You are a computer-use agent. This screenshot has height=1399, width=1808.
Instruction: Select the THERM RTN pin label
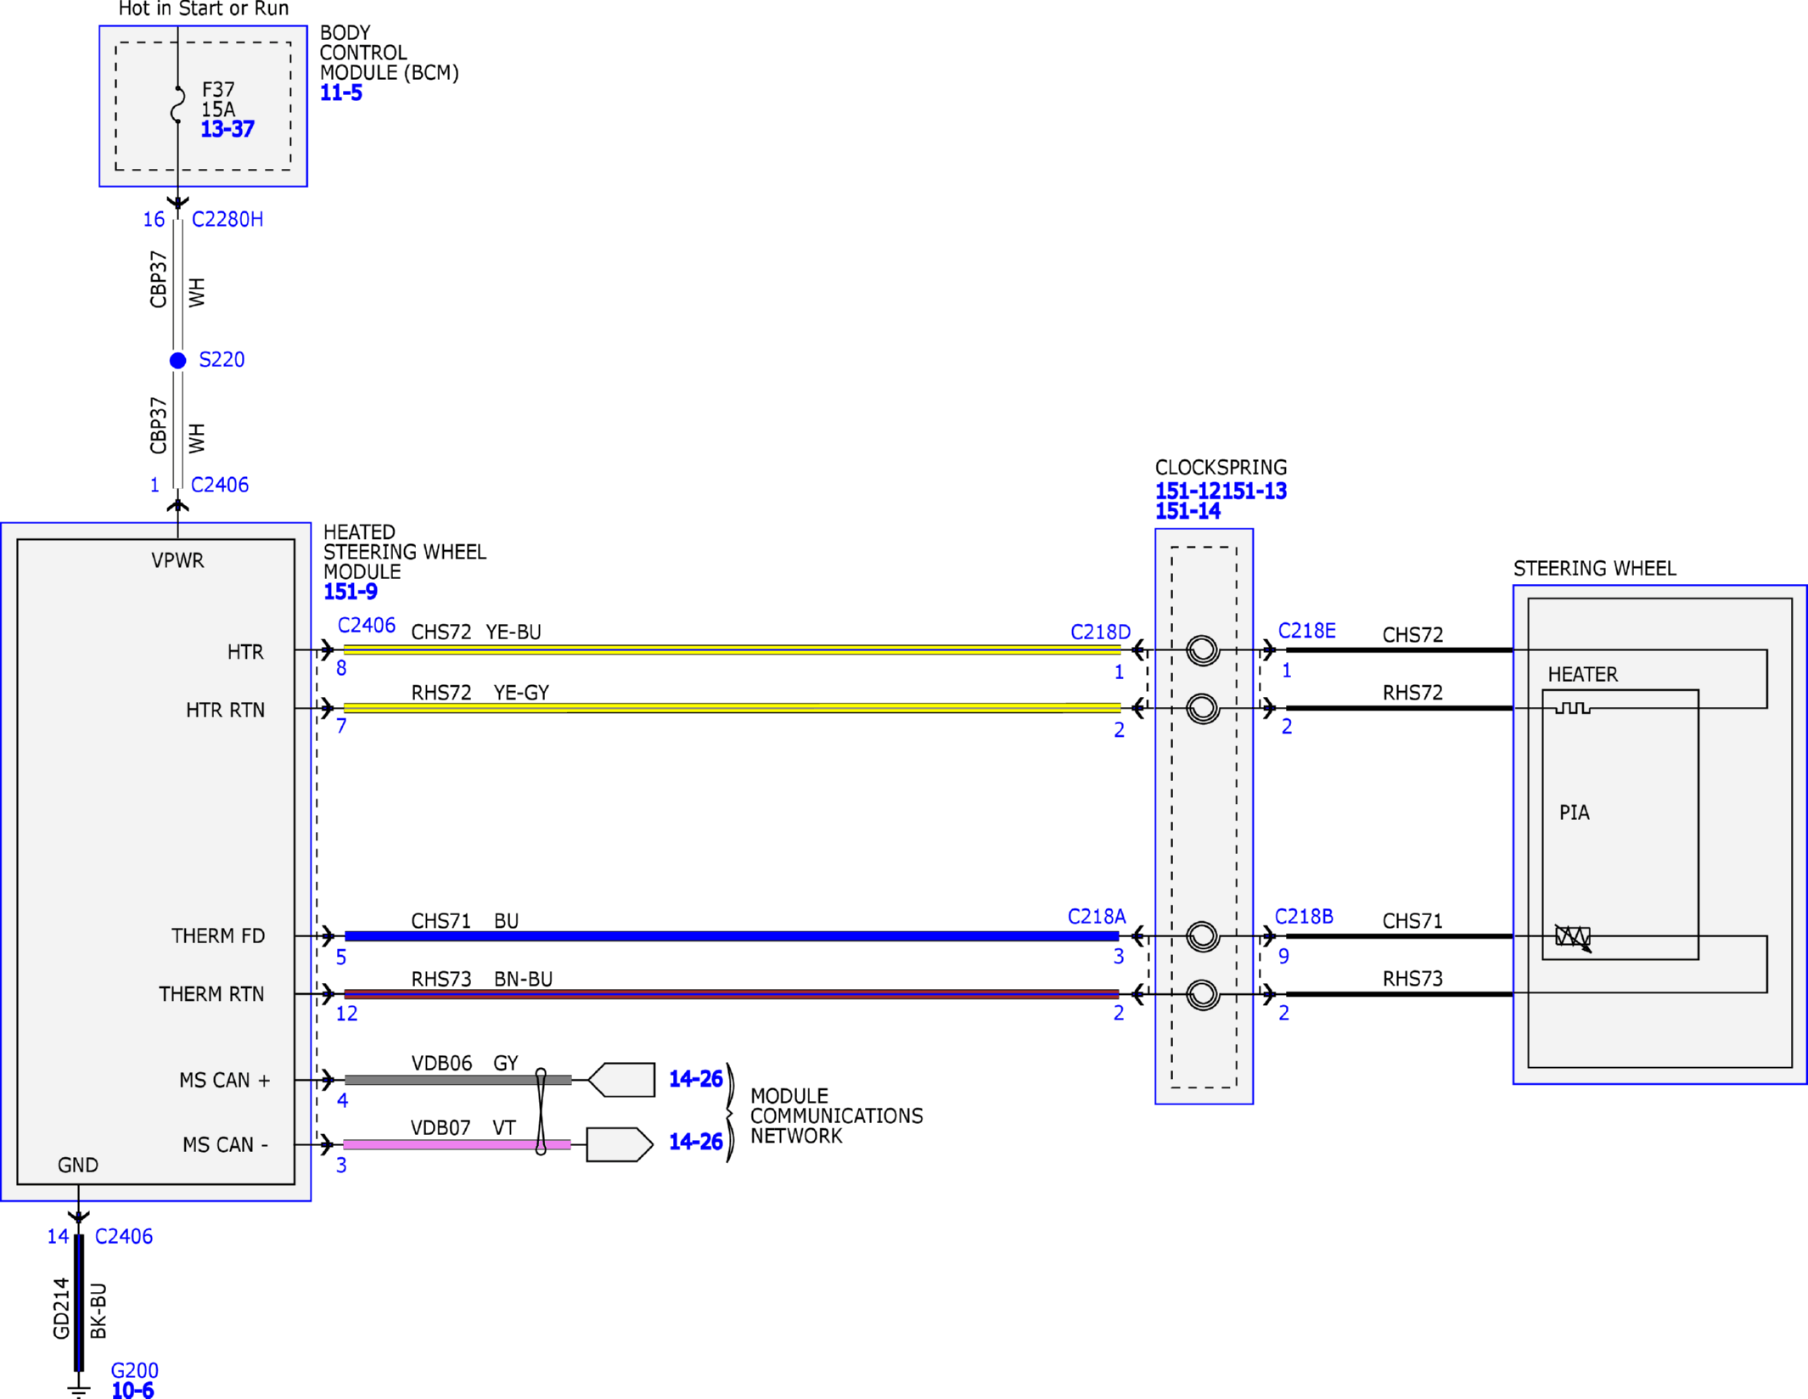(211, 994)
